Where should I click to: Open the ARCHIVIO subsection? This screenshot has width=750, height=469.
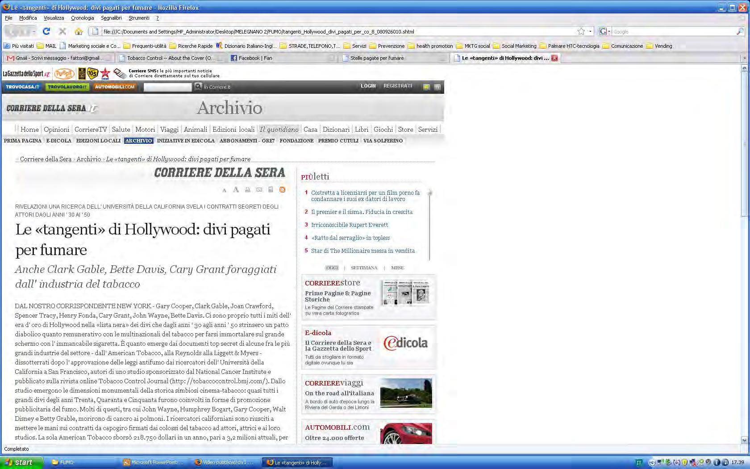point(138,141)
